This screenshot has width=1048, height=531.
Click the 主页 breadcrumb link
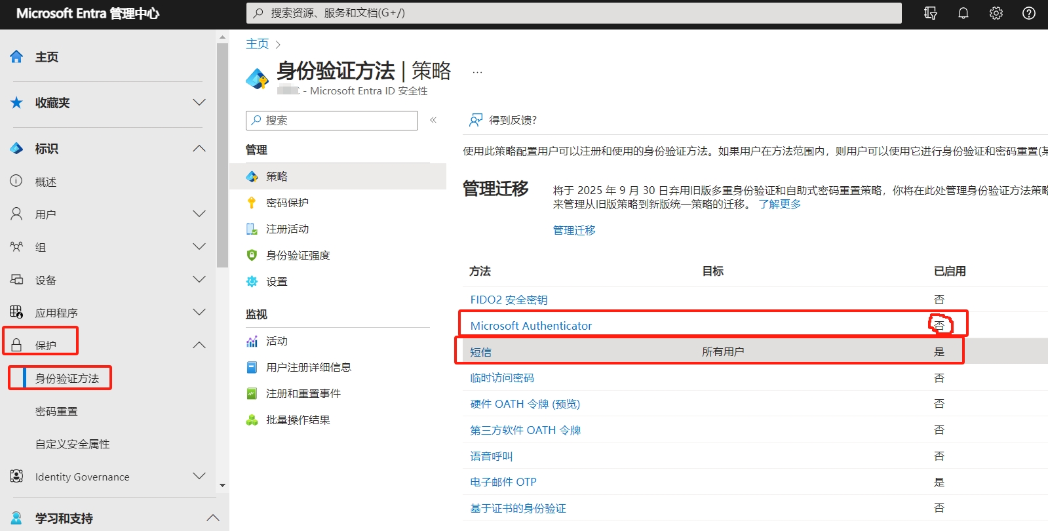pyautogui.click(x=257, y=44)
